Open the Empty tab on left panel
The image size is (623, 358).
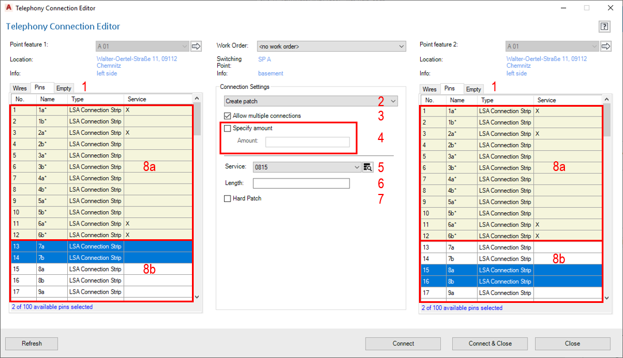click(64, 88)
